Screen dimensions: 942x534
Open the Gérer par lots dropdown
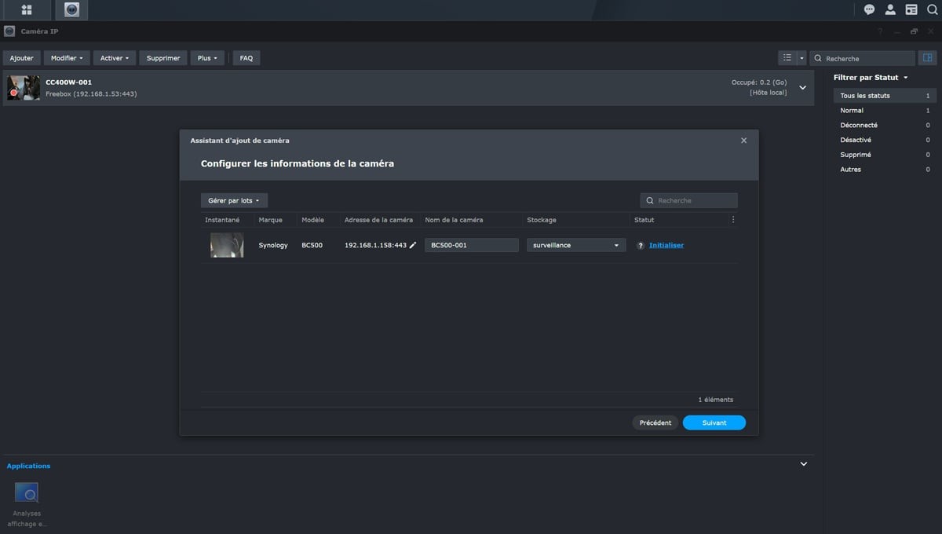tap(234, 201)
